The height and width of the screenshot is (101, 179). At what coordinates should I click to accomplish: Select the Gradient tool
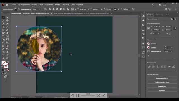tap(7, 46)
